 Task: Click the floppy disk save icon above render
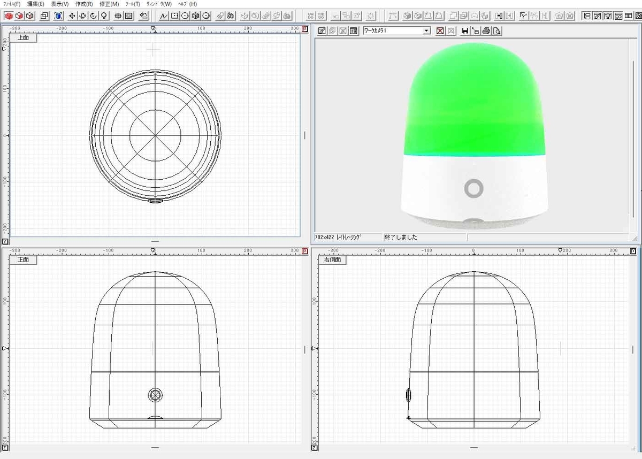click(x=465, y=31)
